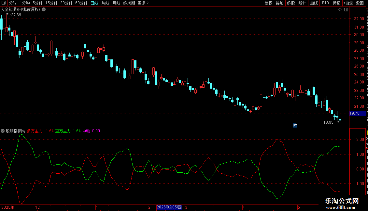Expand the 更多 periods menu
This screenshot has height=211, width=368.
coord(143,3)
